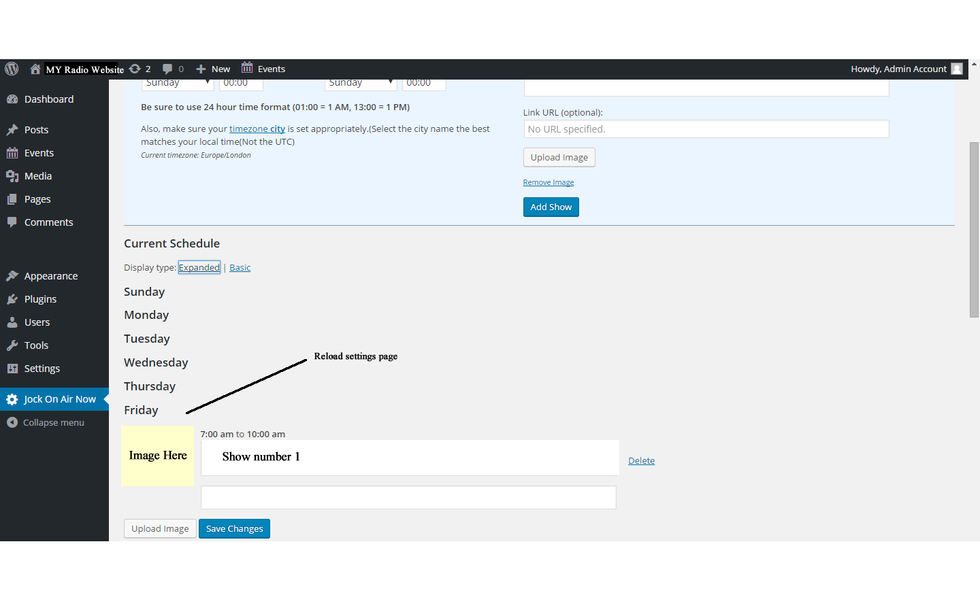Click the Add Show button
Image resolution: width=980 pixels, height=612 pixels.
(551, 207)
